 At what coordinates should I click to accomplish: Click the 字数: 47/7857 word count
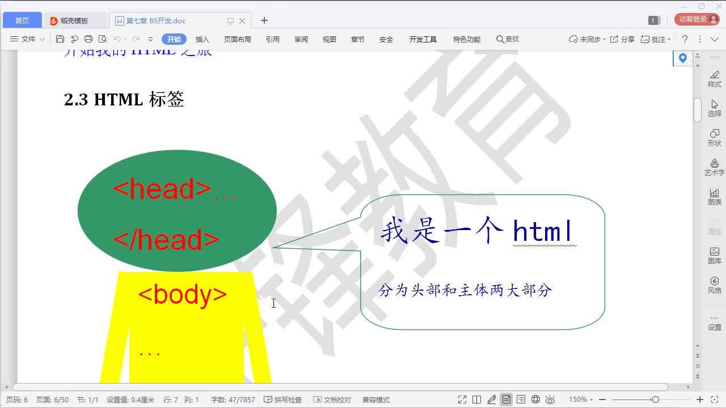[x=233, y=400]
